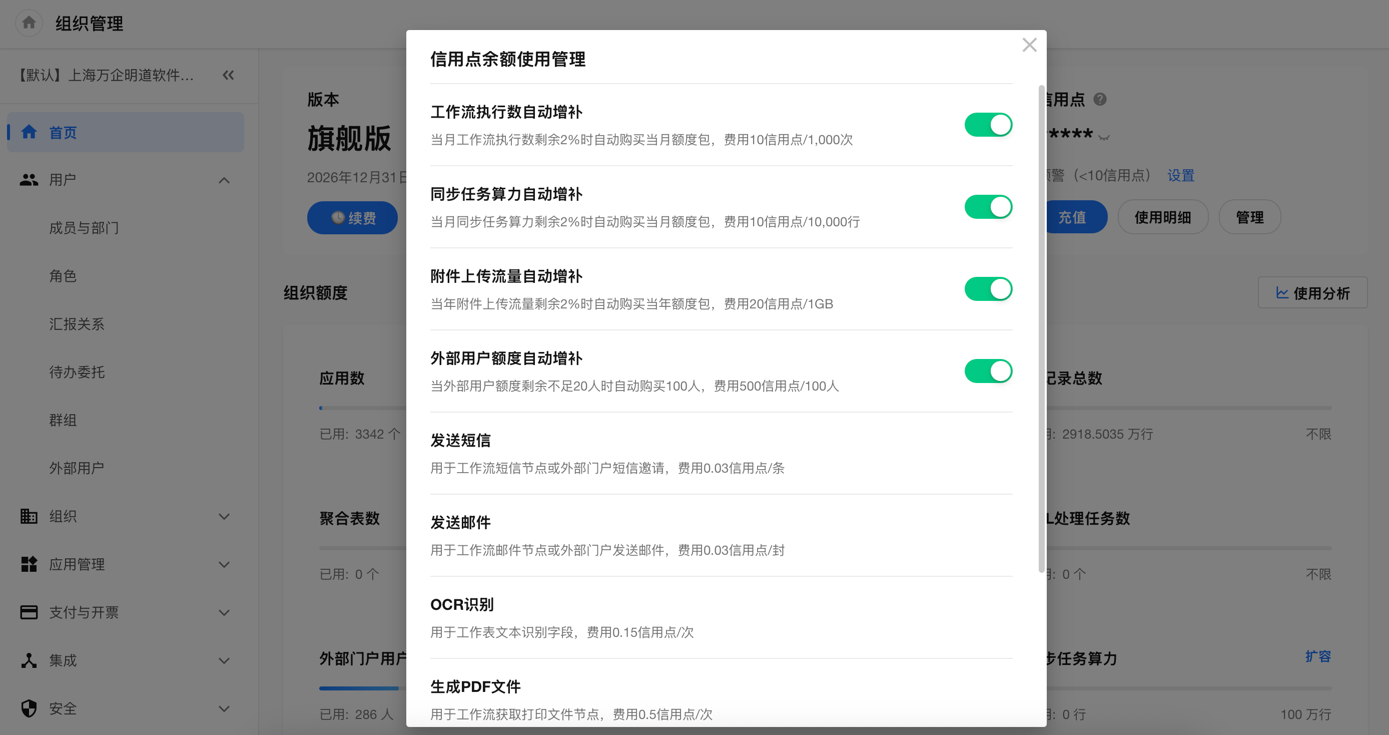Image resolution: width=1389 pixels, height=735 pixels.
Task: Select 首页 in the sidebar
Action: (x=125, y=132)
